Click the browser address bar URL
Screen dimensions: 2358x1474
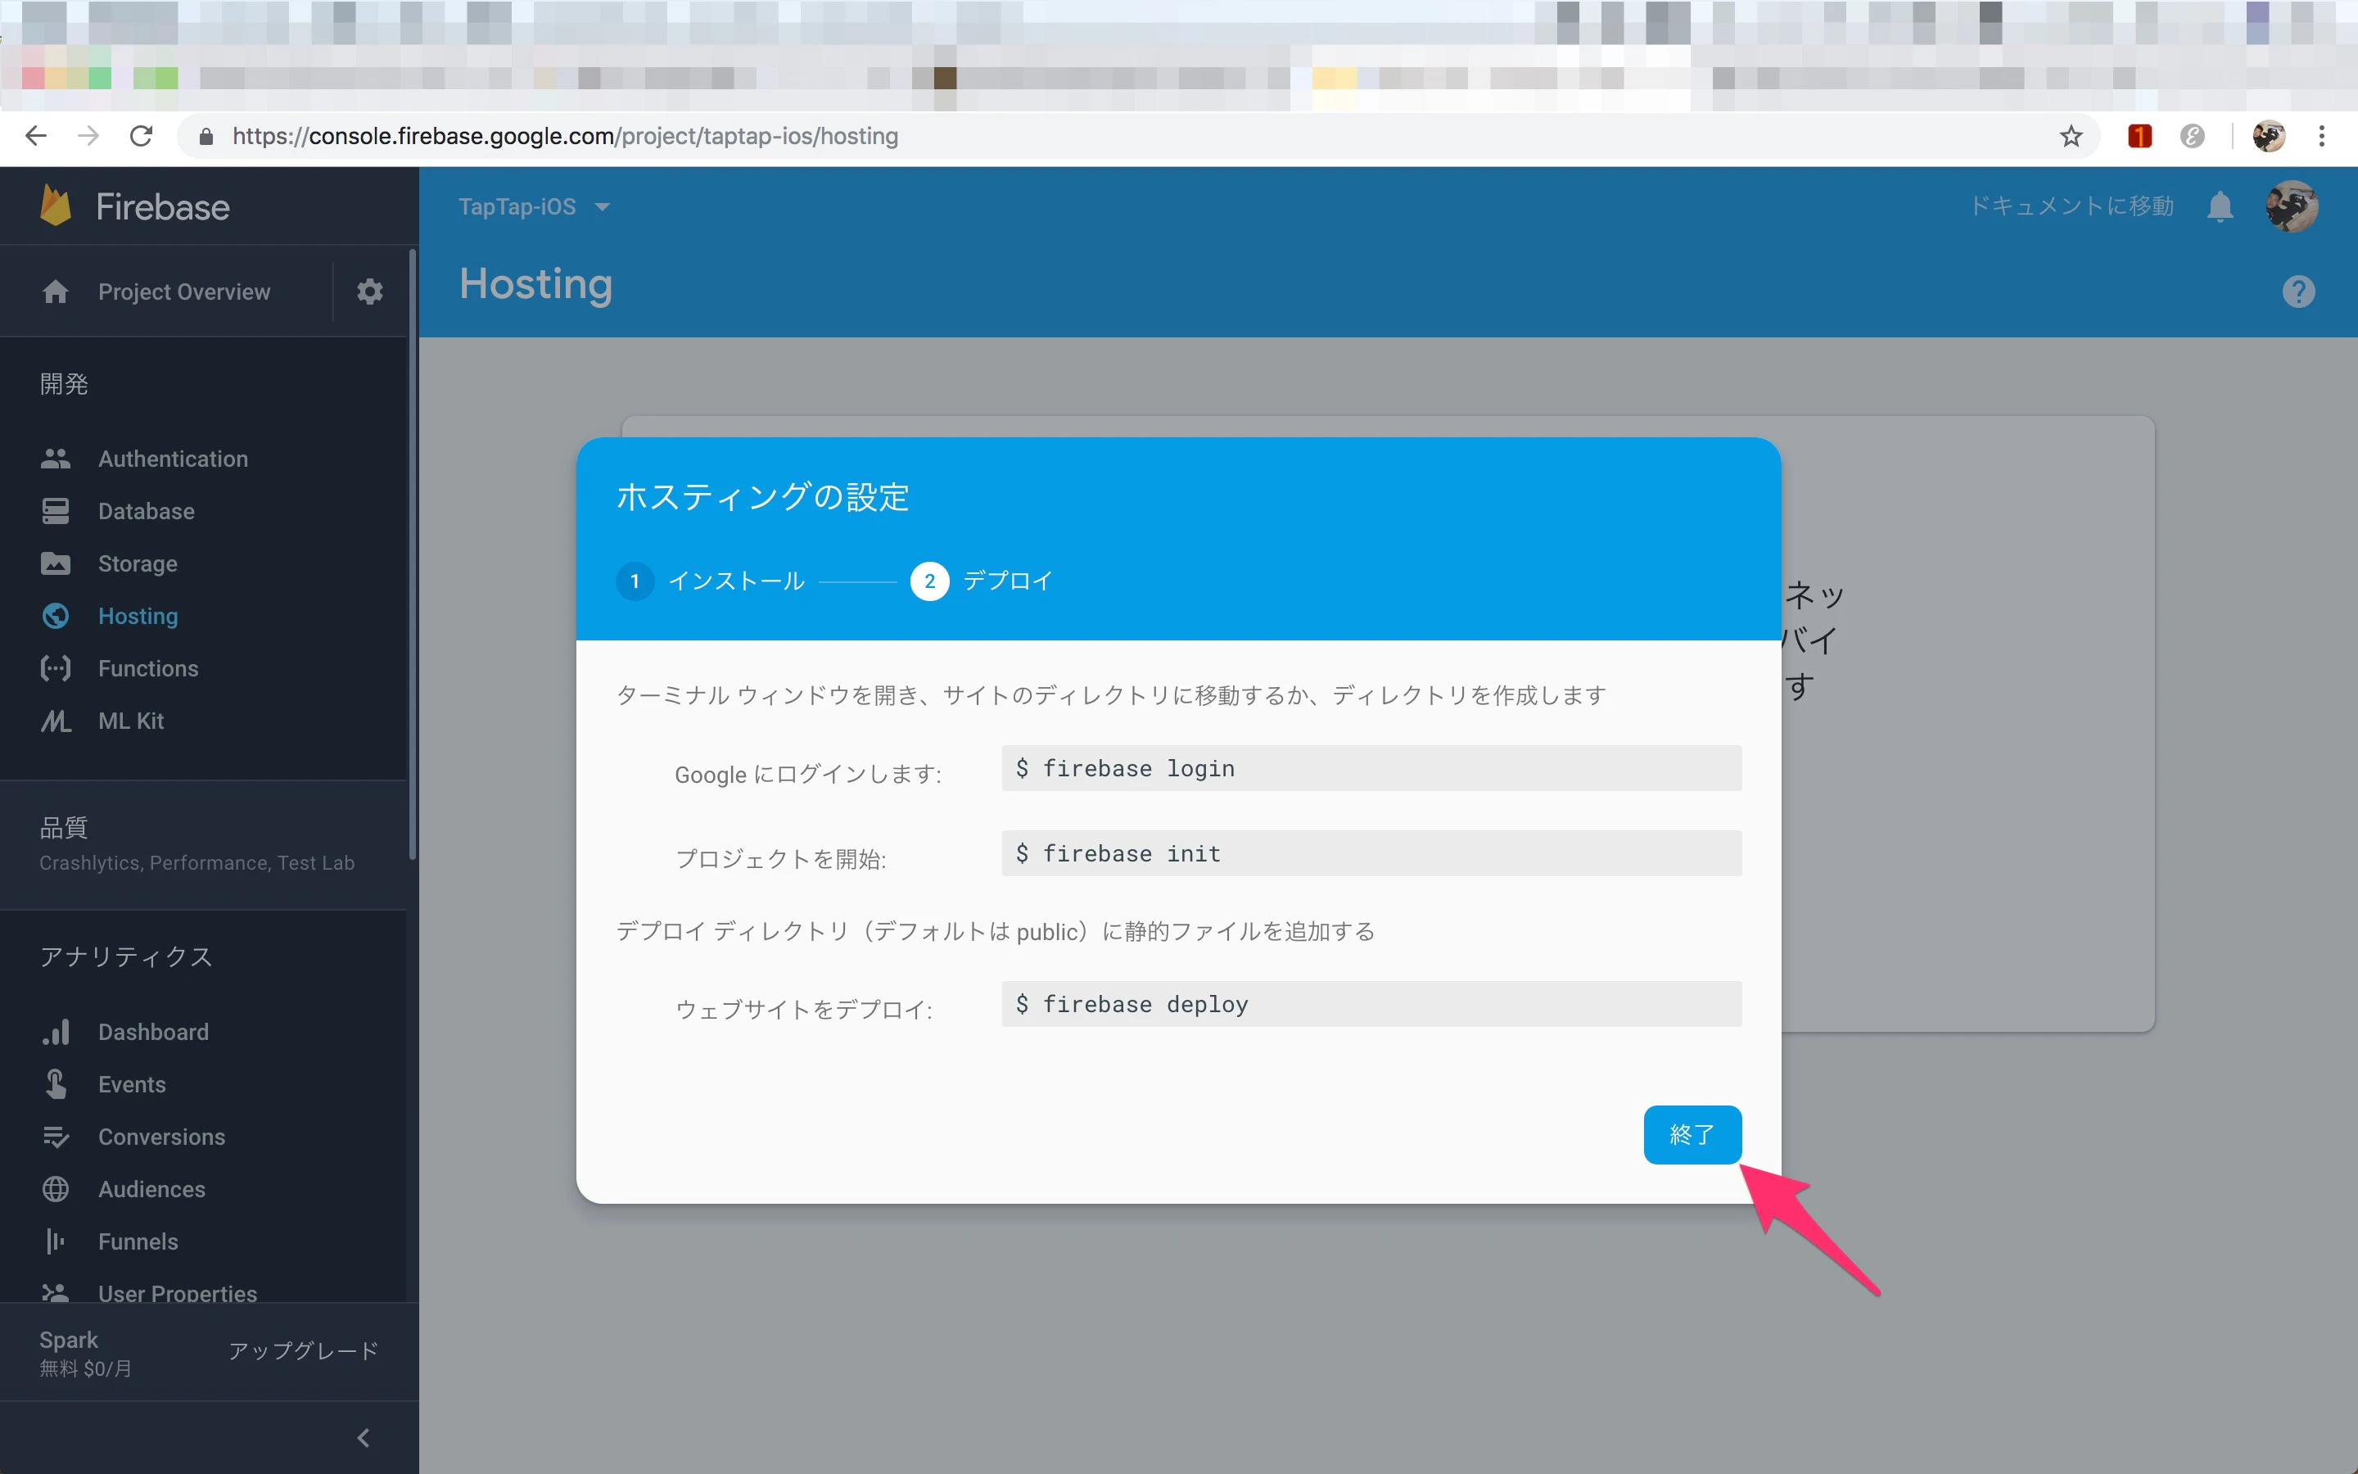pos(565,135)
